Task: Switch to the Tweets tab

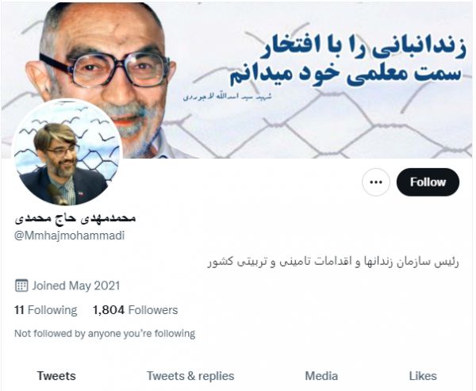Action: click(x=56, y=376)
